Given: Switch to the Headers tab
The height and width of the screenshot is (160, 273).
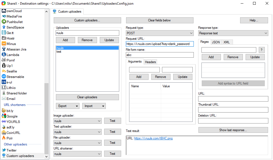Looking at the screenshot, I should [x=150, y=62].
